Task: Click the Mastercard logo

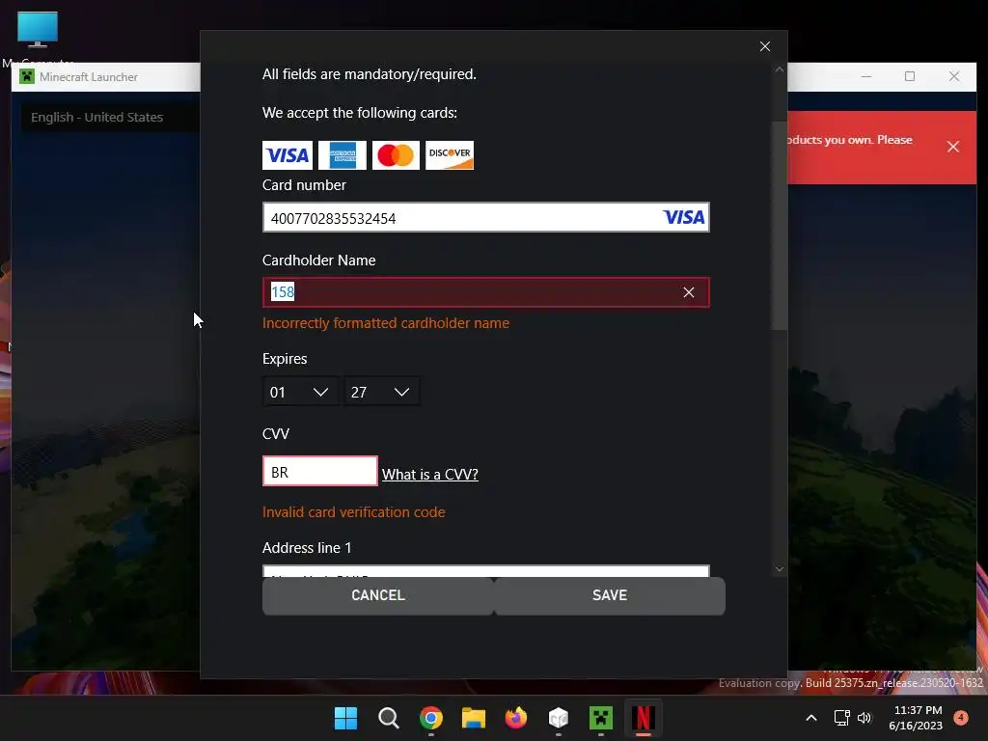Action: (x=396, y=155)
